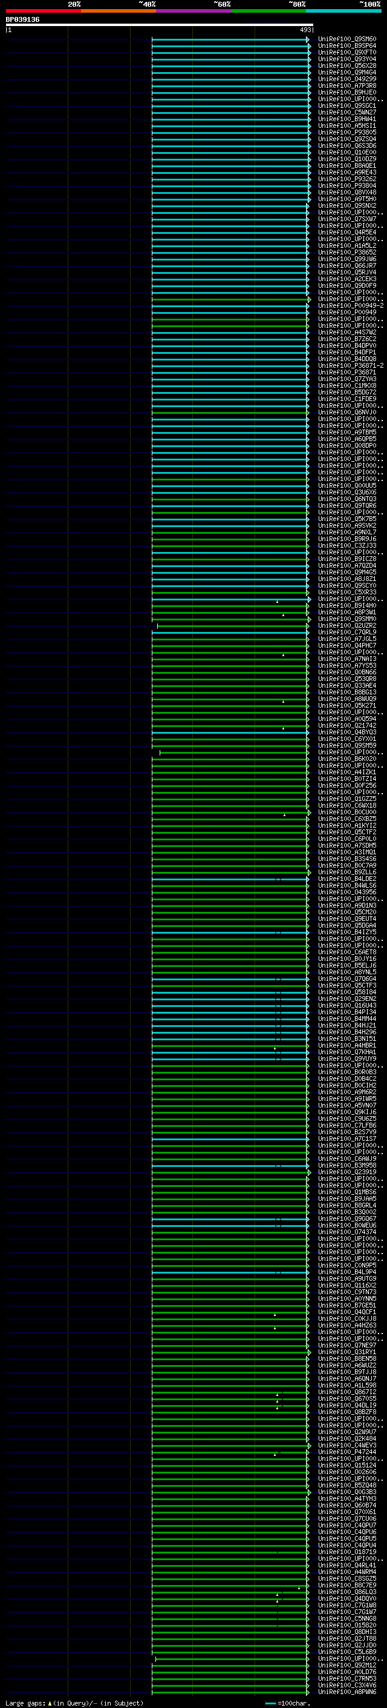This screenshot has width=387, height=1708.
Task: Select label UniRef100_A5HSI1
Action: click(x=346, y=125)
